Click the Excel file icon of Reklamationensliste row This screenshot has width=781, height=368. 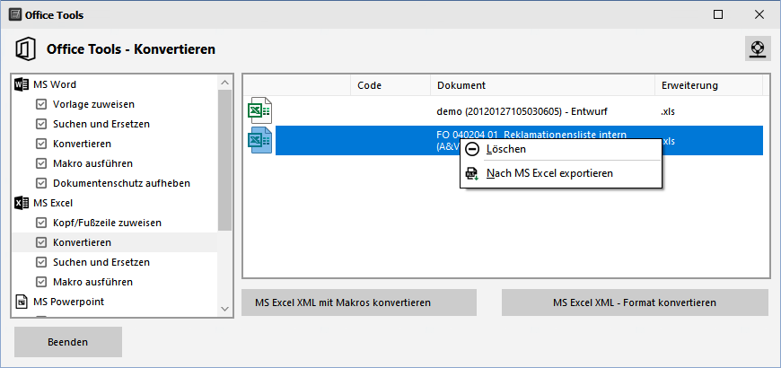(259, 140)
